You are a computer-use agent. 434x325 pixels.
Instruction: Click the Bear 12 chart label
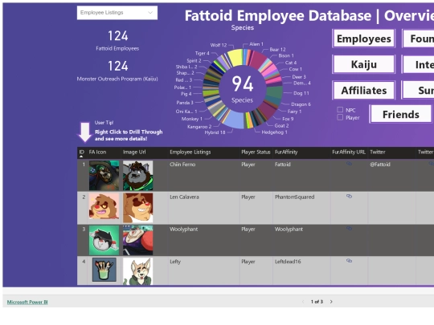coord(277,50)
